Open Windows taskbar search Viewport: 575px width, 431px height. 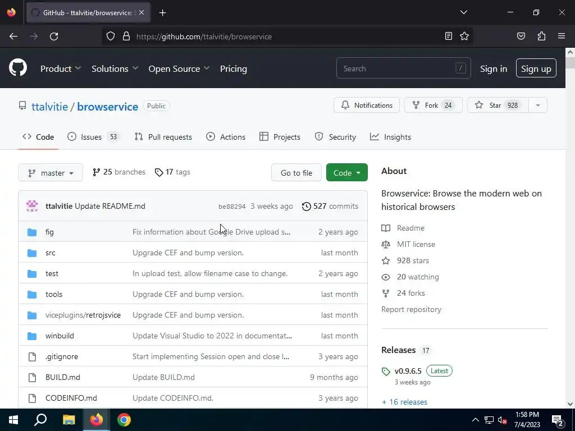[x=40, y=420]
